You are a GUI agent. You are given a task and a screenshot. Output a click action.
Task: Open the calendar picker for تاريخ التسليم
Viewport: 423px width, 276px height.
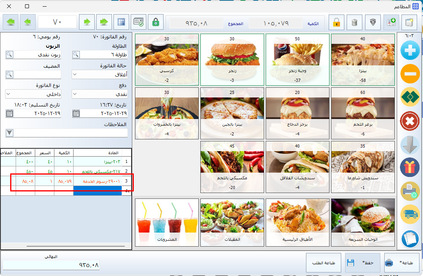9,114
